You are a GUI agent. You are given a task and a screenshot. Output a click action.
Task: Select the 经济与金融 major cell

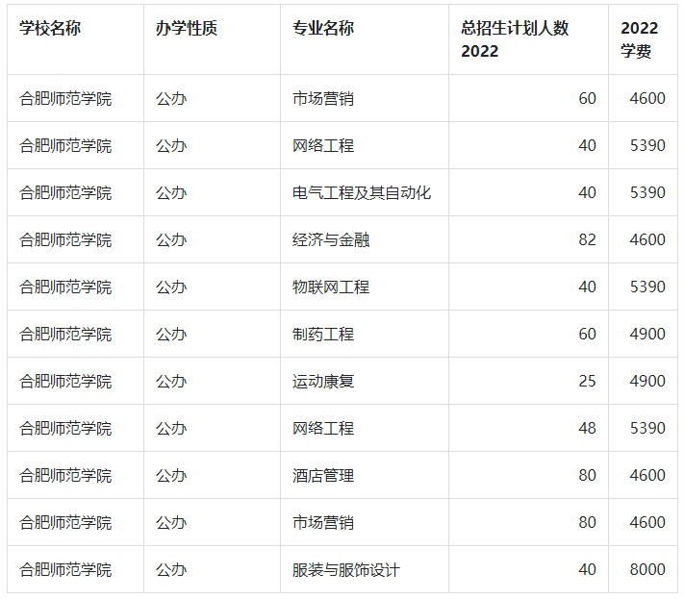(x=331, y=239)
